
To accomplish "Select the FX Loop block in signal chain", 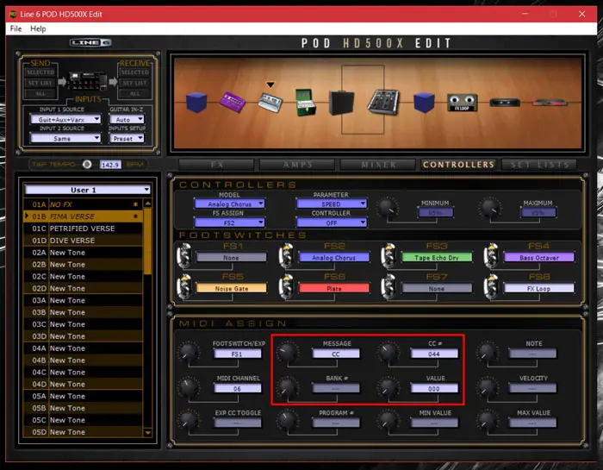I will coord(462,103).
